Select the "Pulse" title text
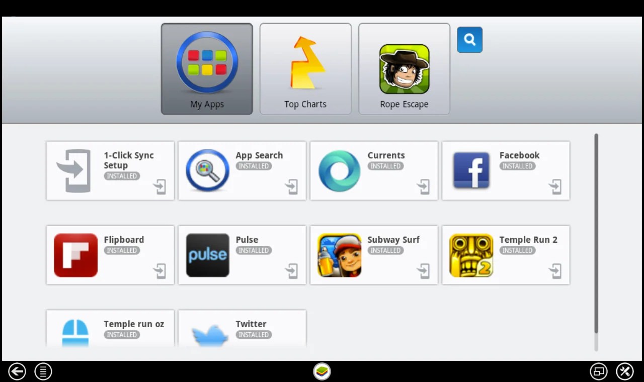The height and width of the screenshot is (382, 644). (x=247, y=240)
